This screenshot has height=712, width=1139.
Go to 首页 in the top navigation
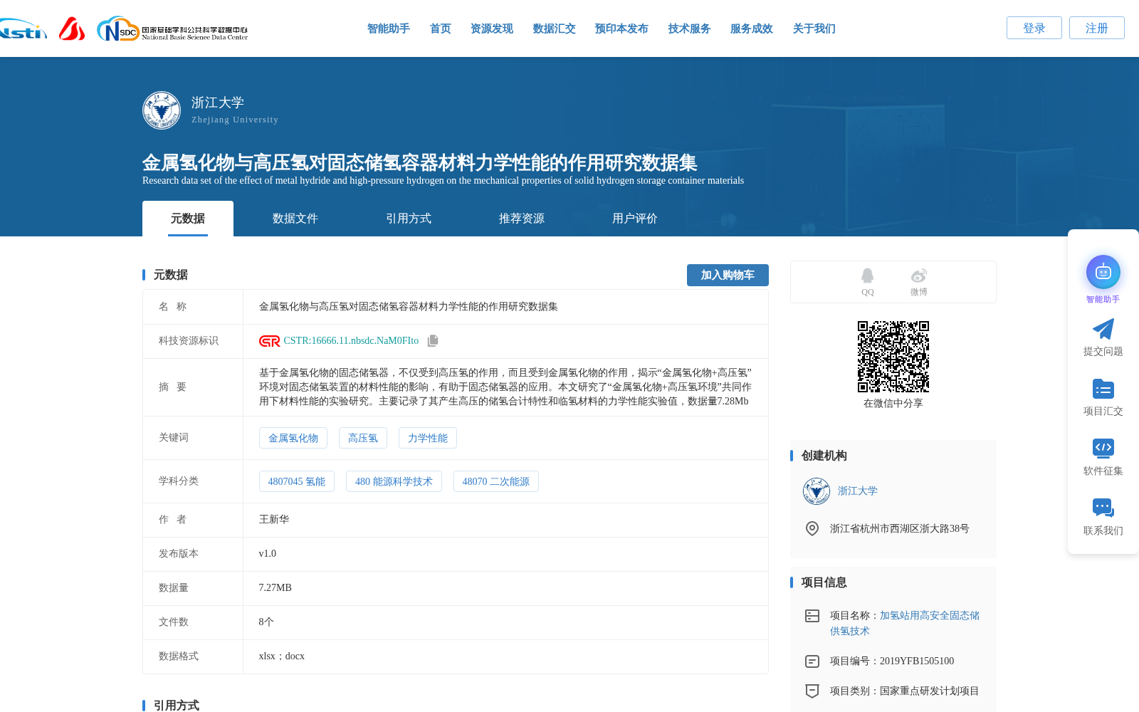(x=441, y=28)
